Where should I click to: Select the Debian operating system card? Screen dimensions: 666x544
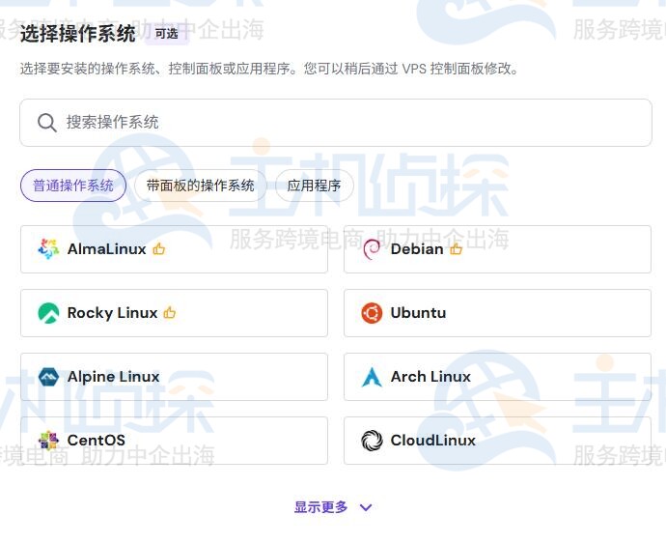click(497, 249)
